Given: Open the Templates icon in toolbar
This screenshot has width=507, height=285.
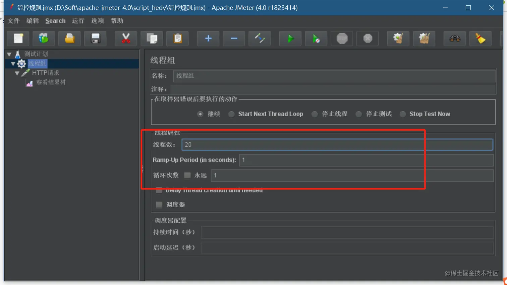Looking at the screenshot, I should [44, 39].
